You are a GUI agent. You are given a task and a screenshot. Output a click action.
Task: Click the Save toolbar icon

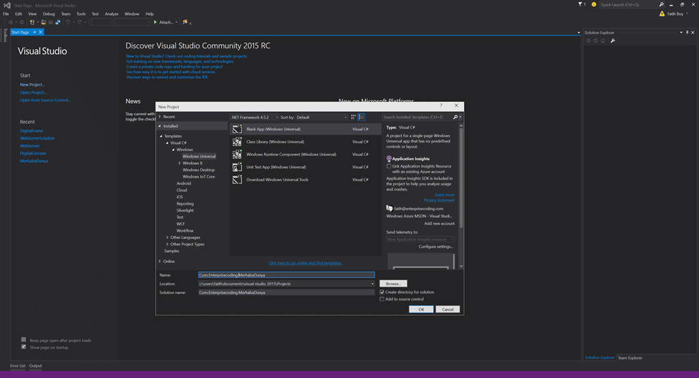click(51, 22)
